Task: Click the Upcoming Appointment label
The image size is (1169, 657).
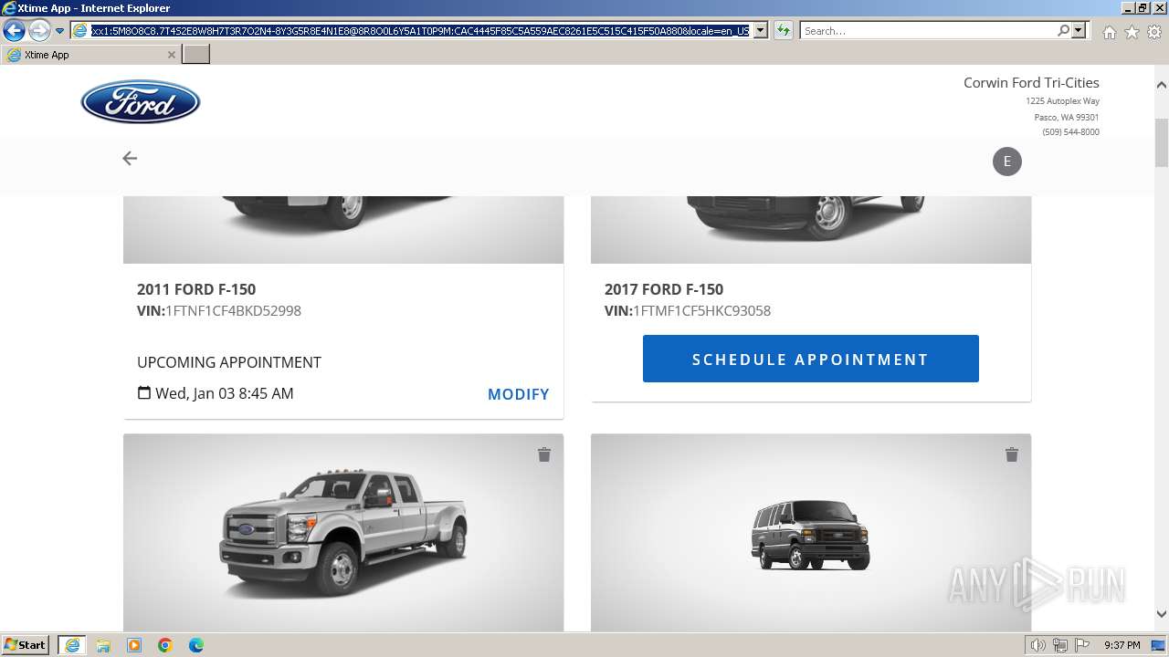Action: [229, 362]
